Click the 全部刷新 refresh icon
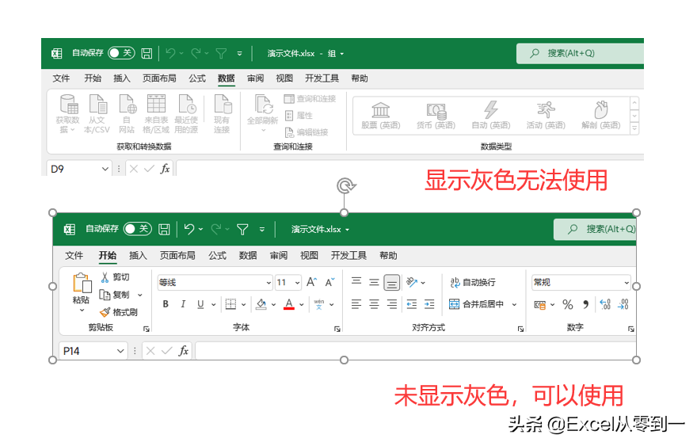This screenshot has width=697, height=446. (263, 114)
